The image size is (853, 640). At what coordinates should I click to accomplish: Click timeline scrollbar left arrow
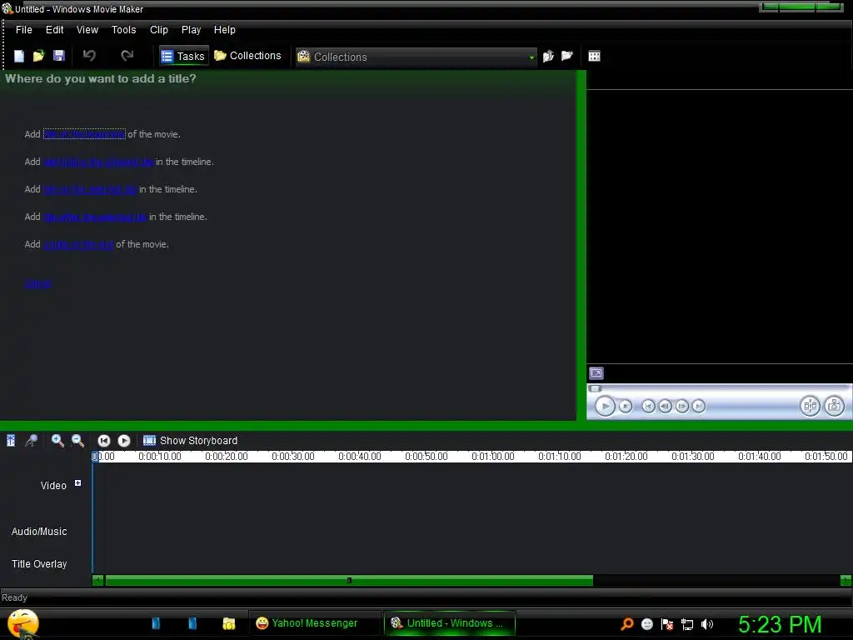pyautogui.click(x=98, y=581)
